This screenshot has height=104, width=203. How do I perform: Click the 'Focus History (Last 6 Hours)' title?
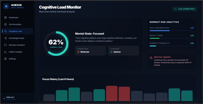point(58,79)
